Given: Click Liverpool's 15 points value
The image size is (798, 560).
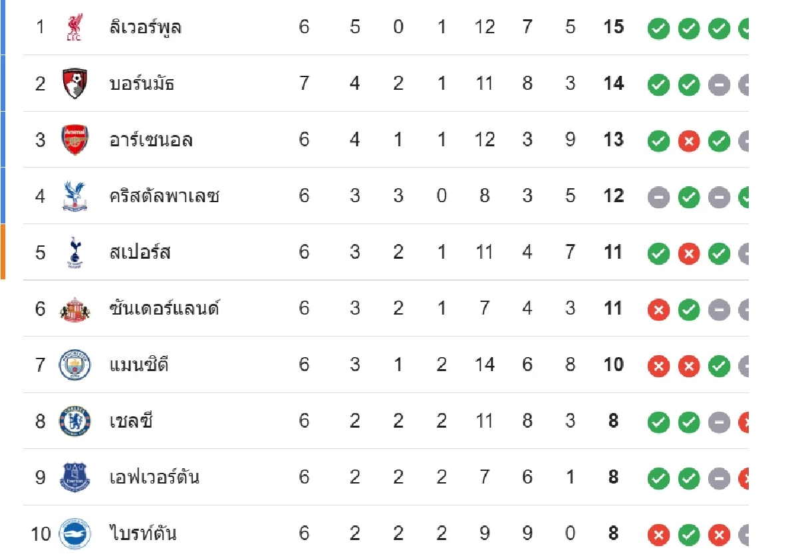Looking at the screenshot, I should click(x=613, y=27).
